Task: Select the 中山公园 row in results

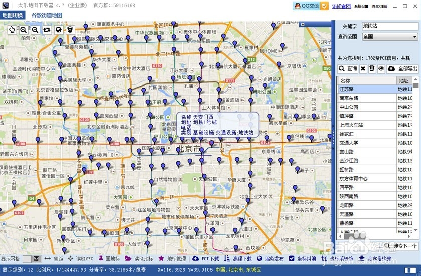Action: [x=375, y=107]
